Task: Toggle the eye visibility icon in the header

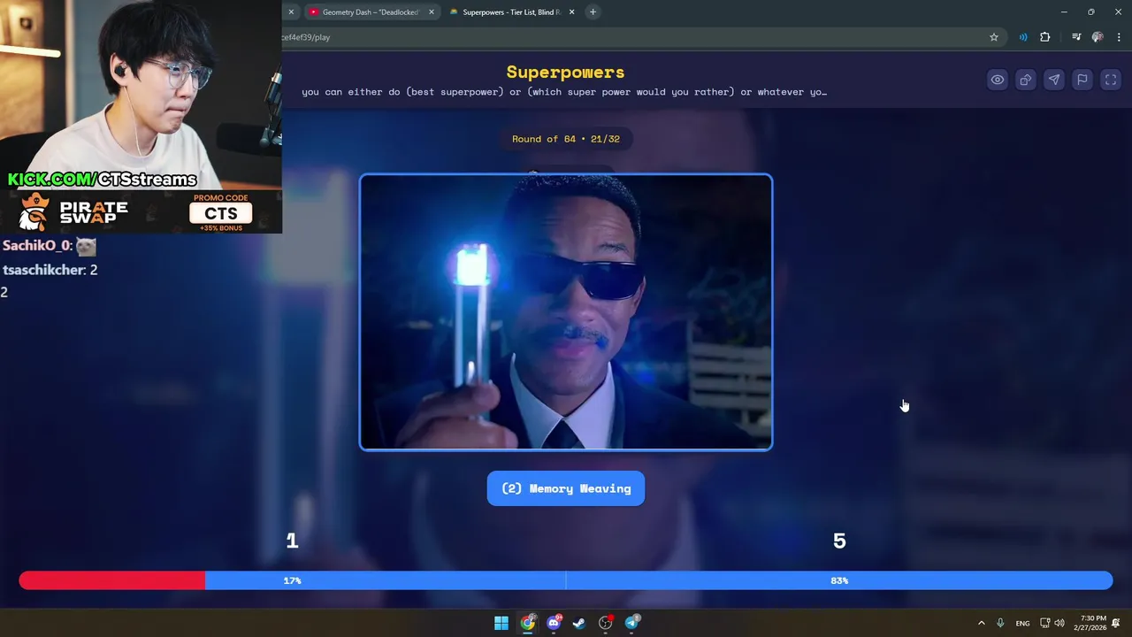Action: pos(998,80)
